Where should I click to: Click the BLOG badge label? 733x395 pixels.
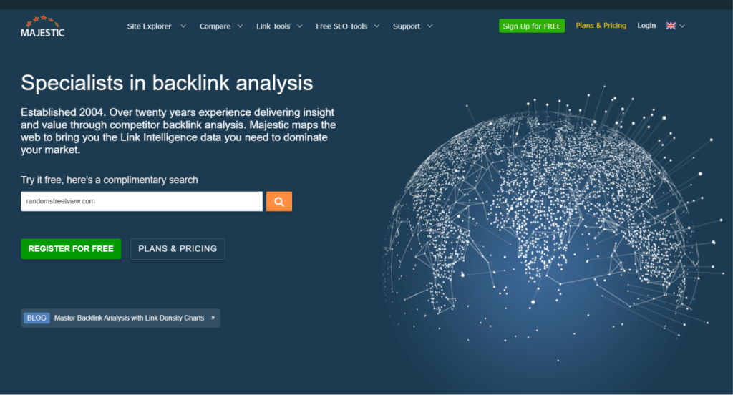pyautogui.click(x=37, y=318)
